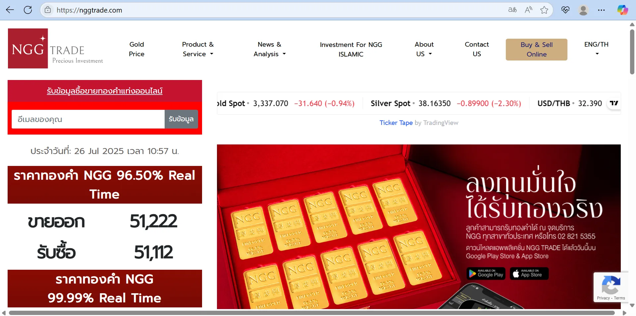
Task: Select Silver Spot quote in ticker
Action: pyautogui.click(x=446, y=103)
